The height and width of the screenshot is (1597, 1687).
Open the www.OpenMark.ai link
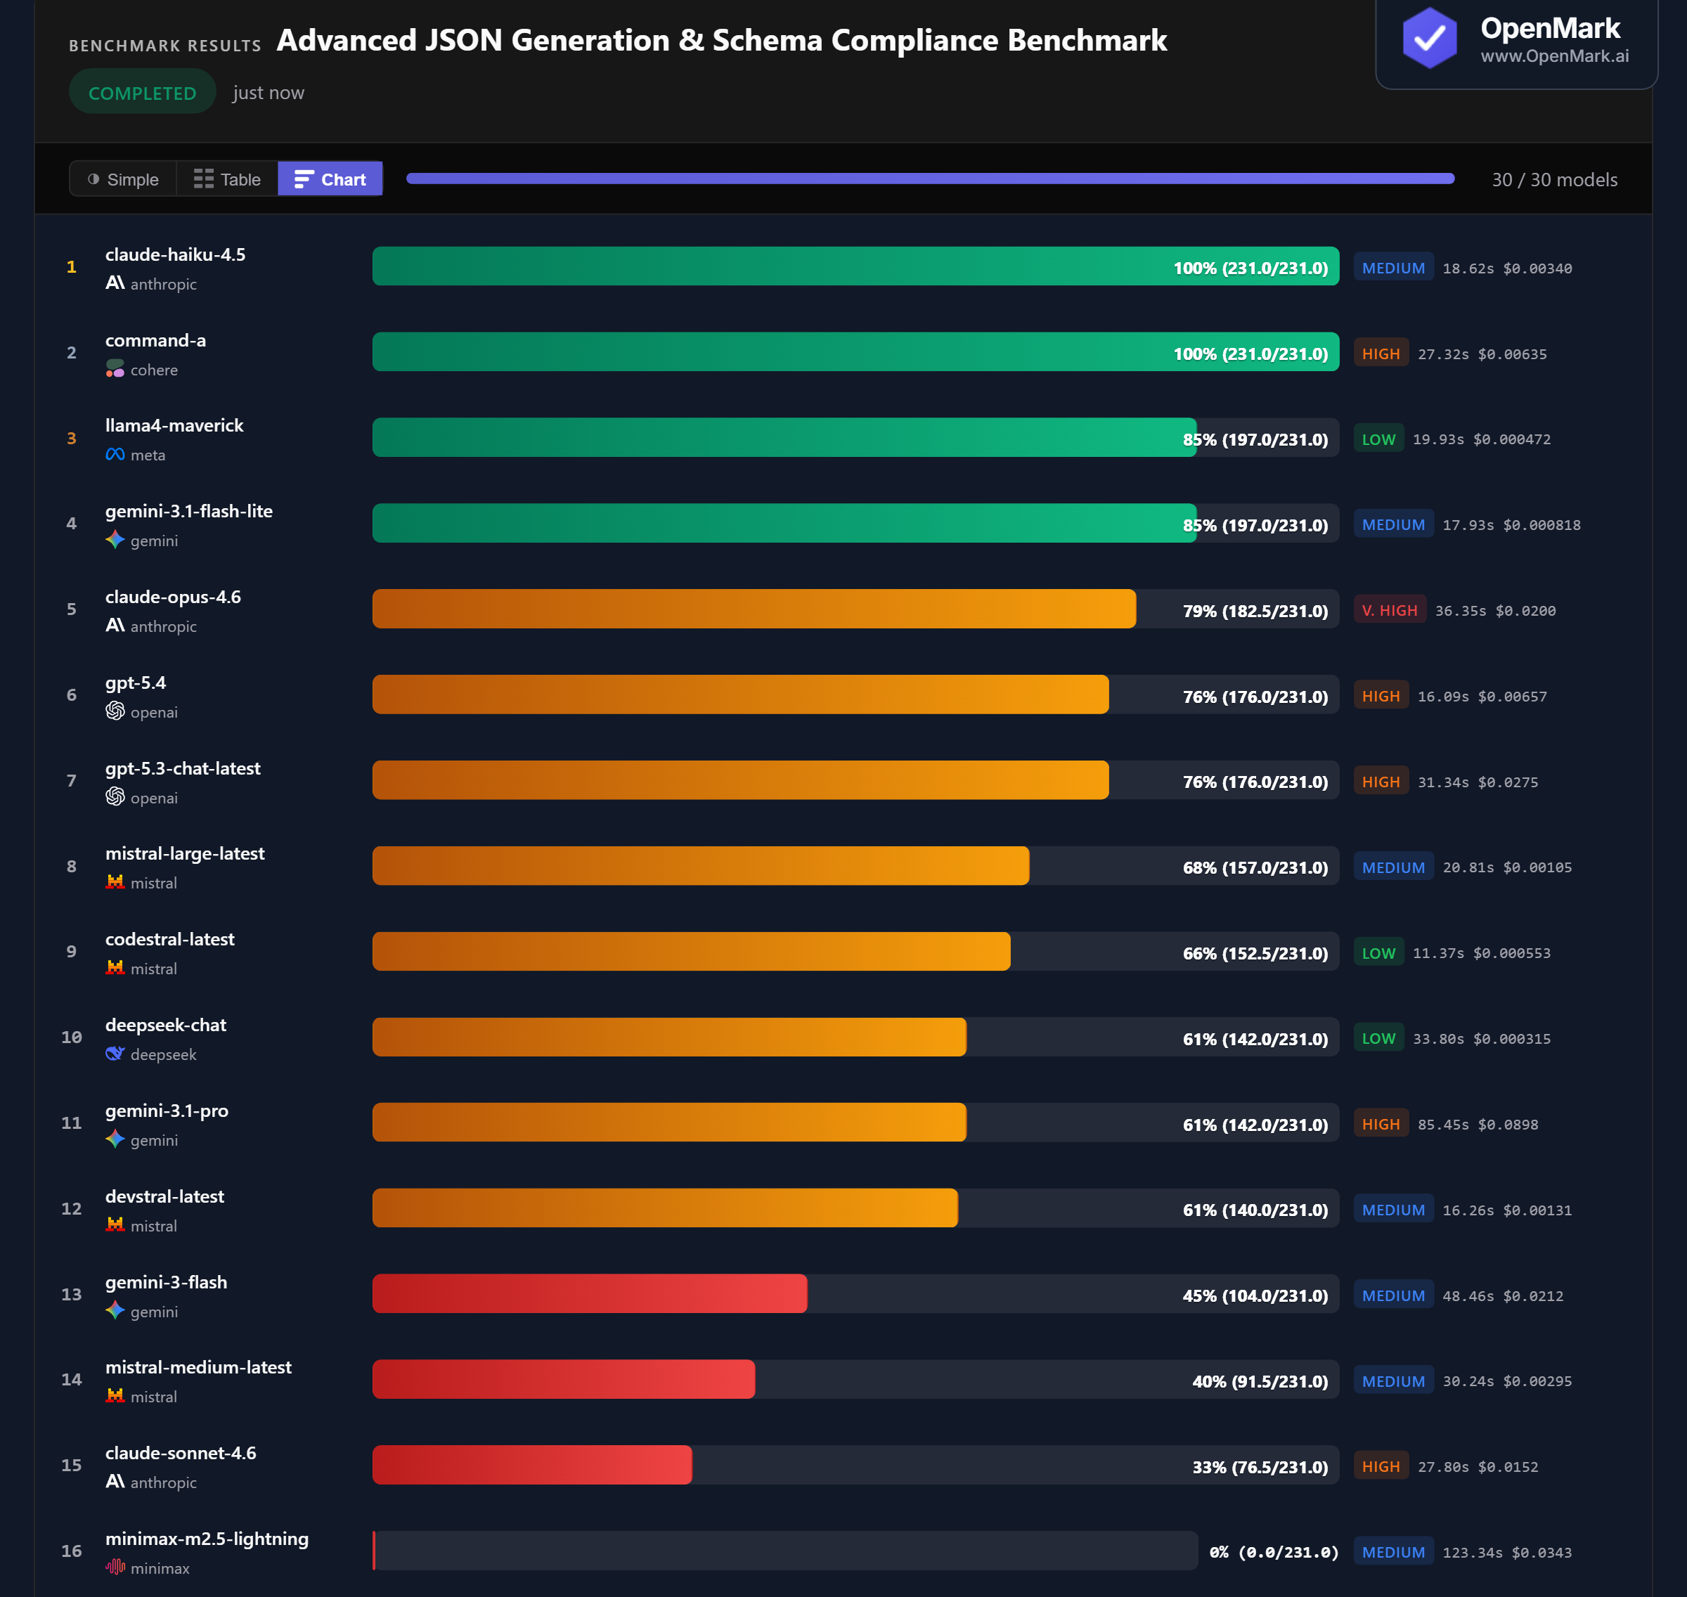click(1555, 56)
